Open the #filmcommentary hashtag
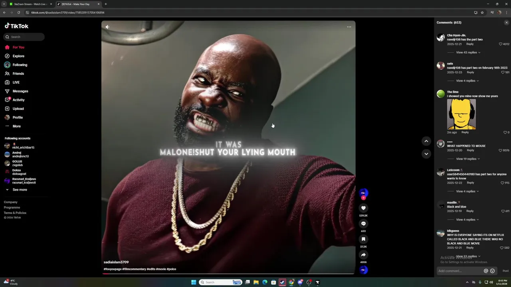This screenshot has width=511, height=287. pos(134,269)
